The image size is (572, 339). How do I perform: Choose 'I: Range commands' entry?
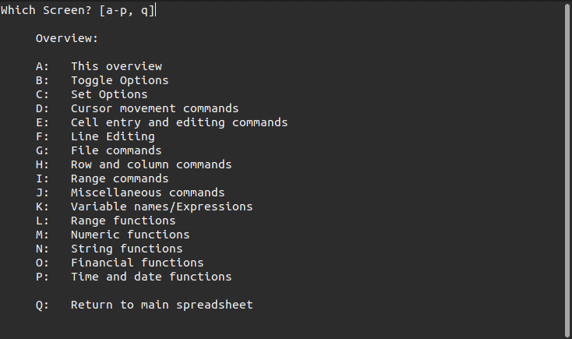[x=102, y=178]
